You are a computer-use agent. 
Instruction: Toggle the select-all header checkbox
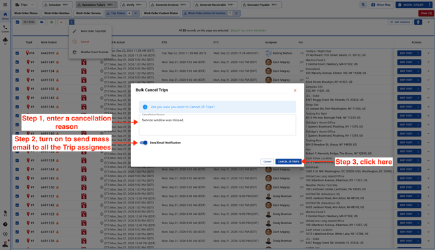(x=18, y=22)
